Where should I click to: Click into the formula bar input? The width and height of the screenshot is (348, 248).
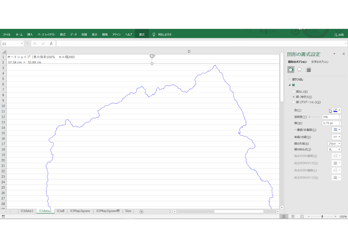(200, 44)
